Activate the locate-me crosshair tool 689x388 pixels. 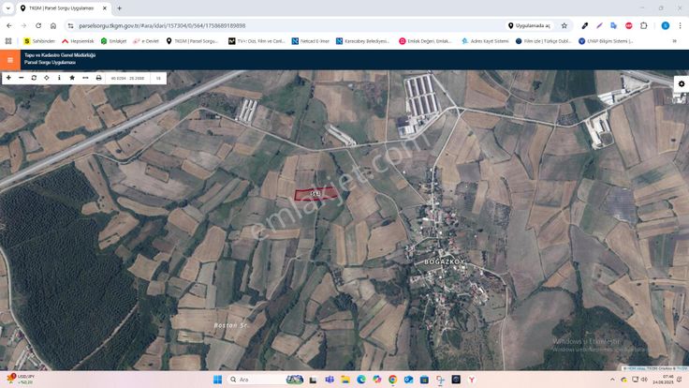click(47, 78)
